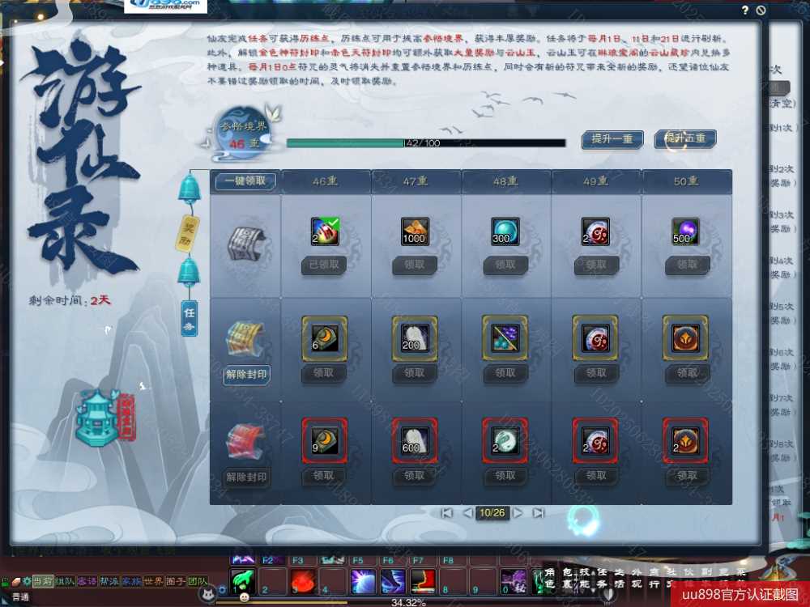
Task: Go to previous reward page
Action: click(467, 513)
